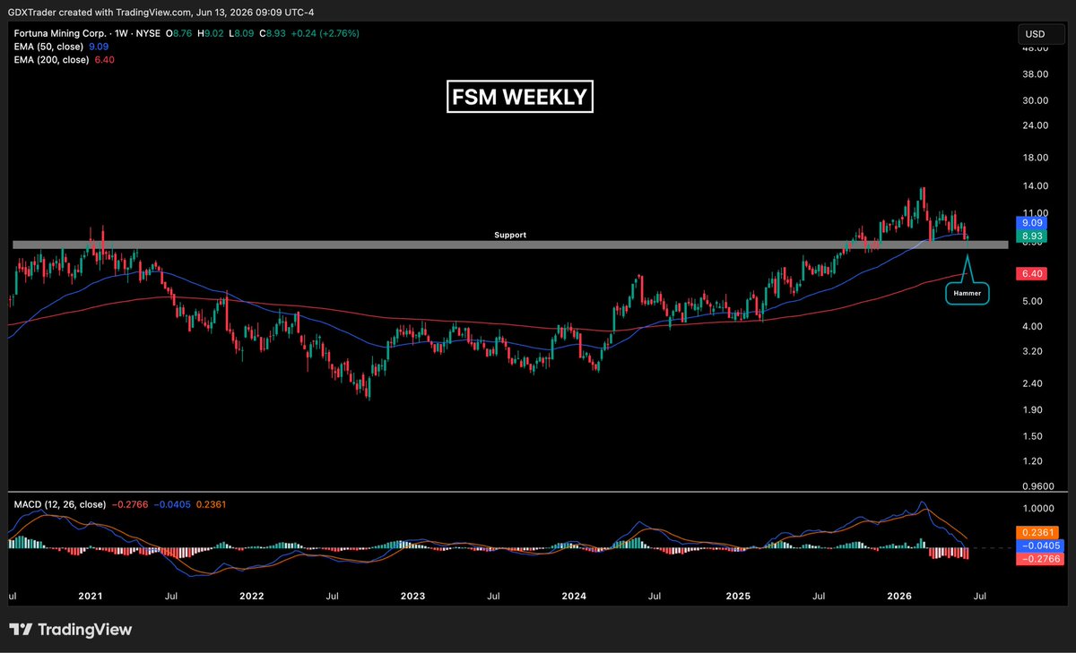Image resolution: width=1076 pixels, height=653 pixels.
Task: Click the 2023 label on time axis
Action: [x=412, y=595]
